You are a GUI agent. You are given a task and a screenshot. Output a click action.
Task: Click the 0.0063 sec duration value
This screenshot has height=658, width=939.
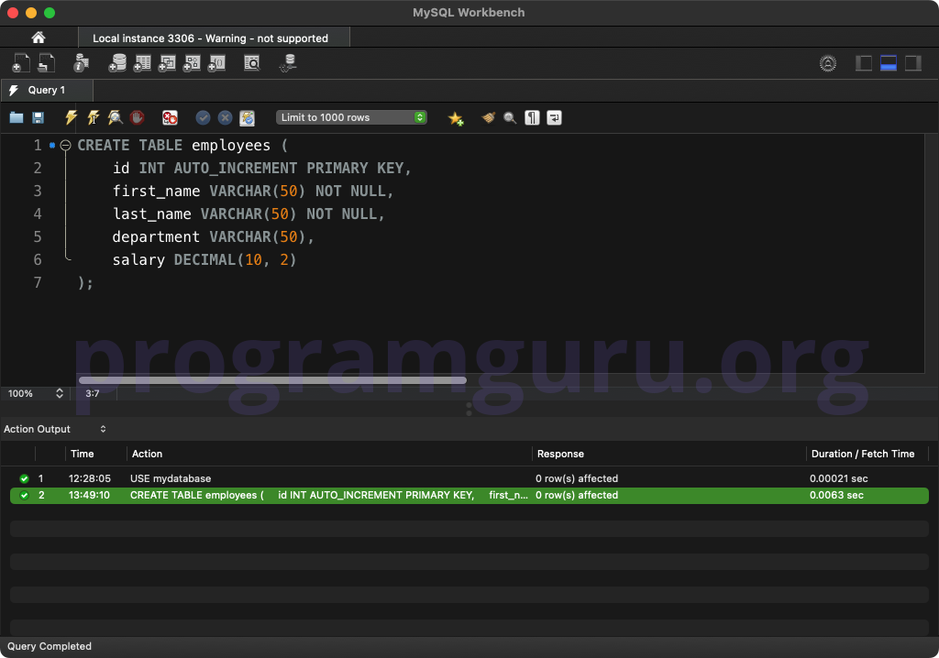[836, 495]
